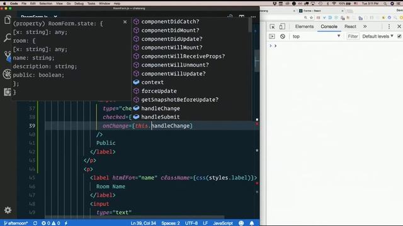The height and width of the screenshot is (226, 403).
Task: Change file encoding UTF-8
Action: [x=191, y=223]
